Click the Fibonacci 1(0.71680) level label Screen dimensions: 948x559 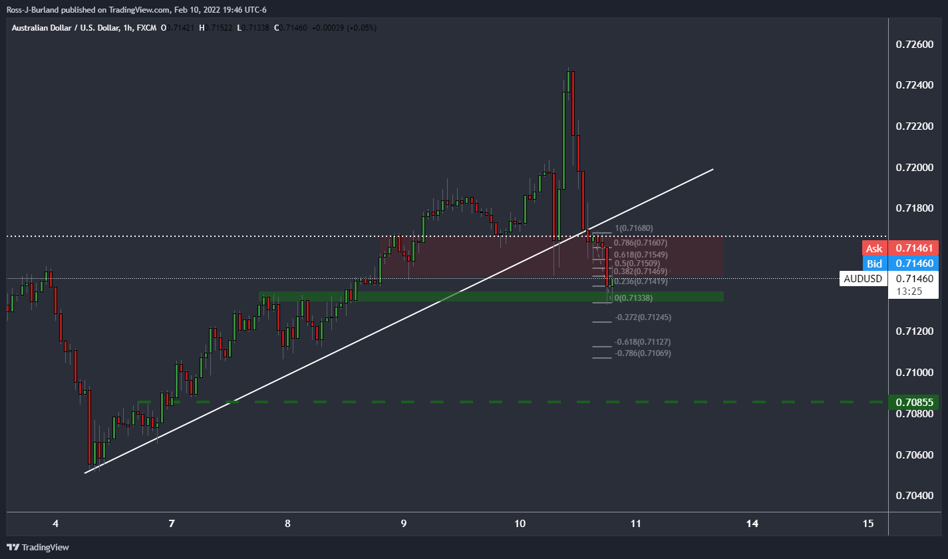[x=634, y=228]
